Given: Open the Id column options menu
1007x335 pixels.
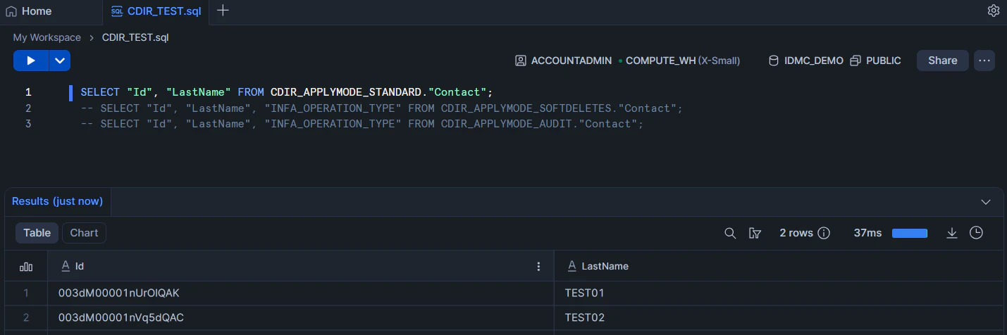Looking at the screenshot, I should (x=539, y=266).
